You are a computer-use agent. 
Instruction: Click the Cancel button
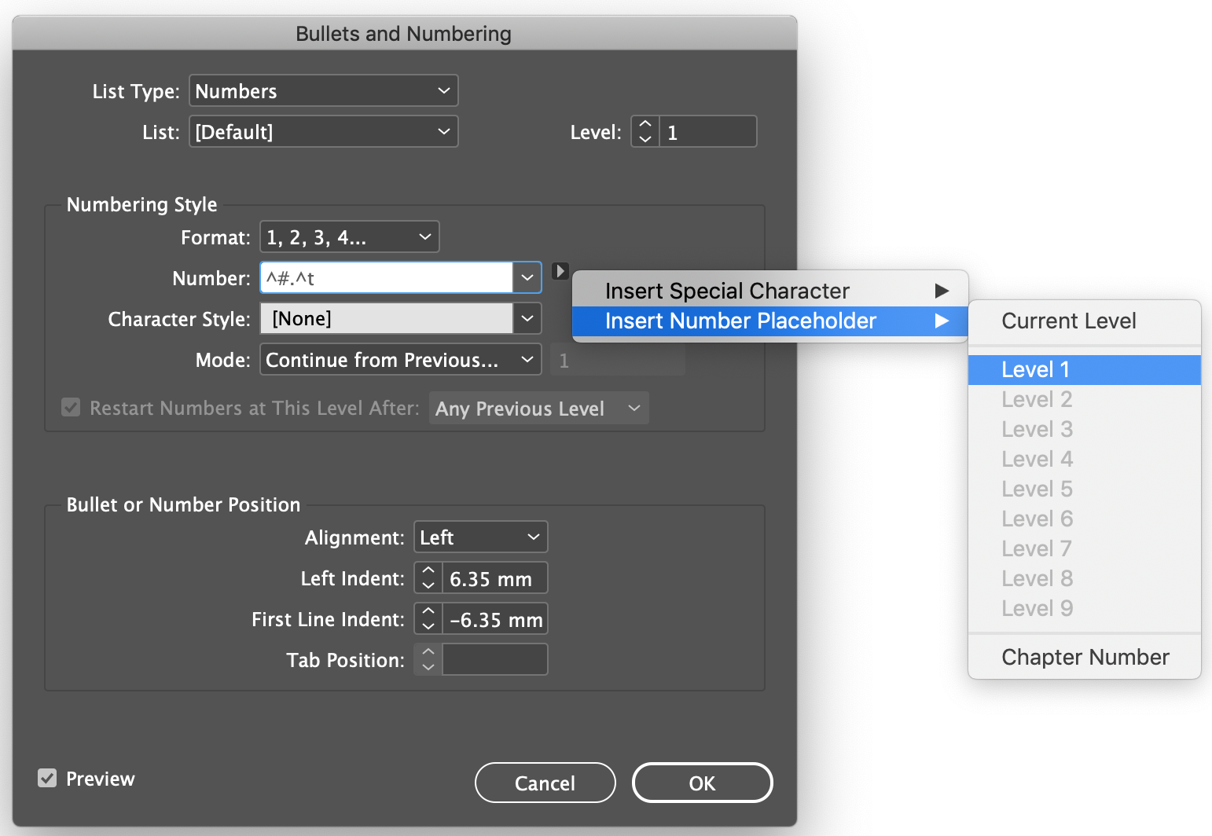click(x=545, y=783)
